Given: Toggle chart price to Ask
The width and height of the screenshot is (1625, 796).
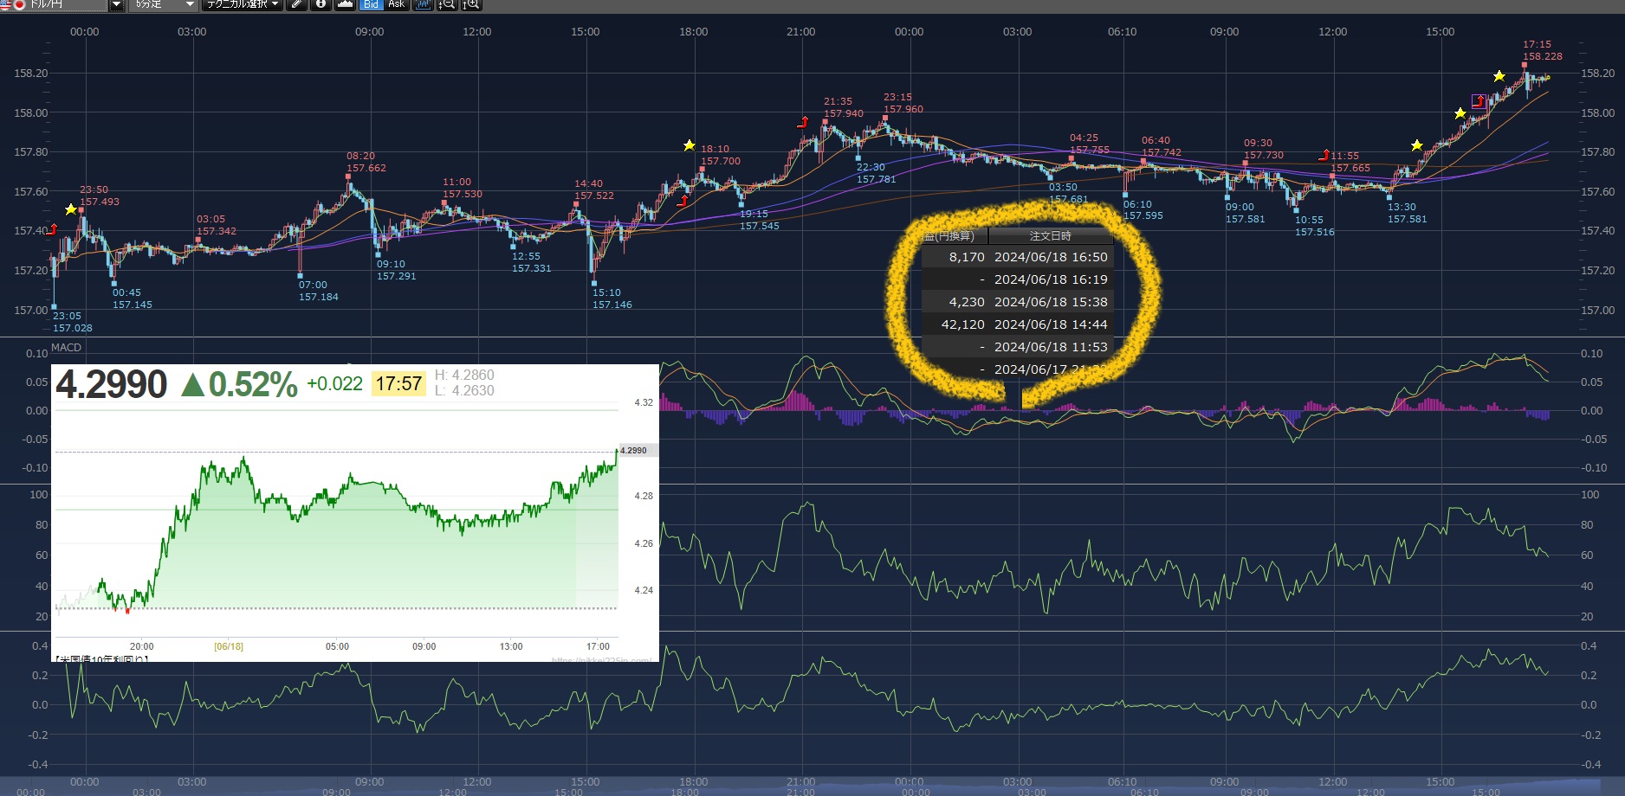Looking at the screenshot, I should point(396,4).
